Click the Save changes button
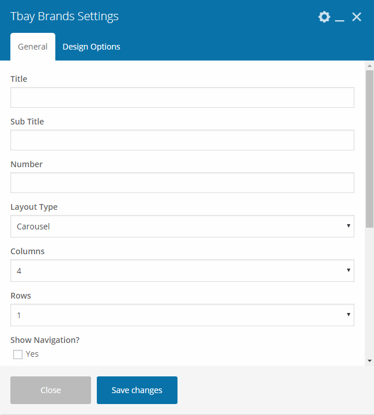Image resolution: width=374 pixels, height=415 pixels. [x=137, y=390]
